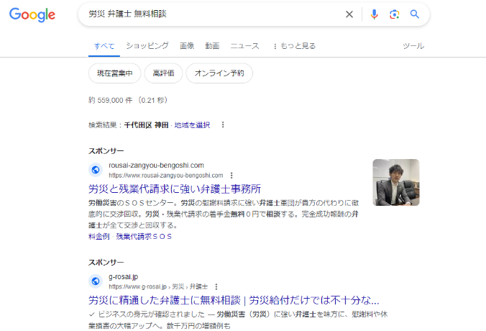Click the rousai-zangyou-bengoshi.com site name
This screenshot has height=331, width=486.
(x=156, y=165)
